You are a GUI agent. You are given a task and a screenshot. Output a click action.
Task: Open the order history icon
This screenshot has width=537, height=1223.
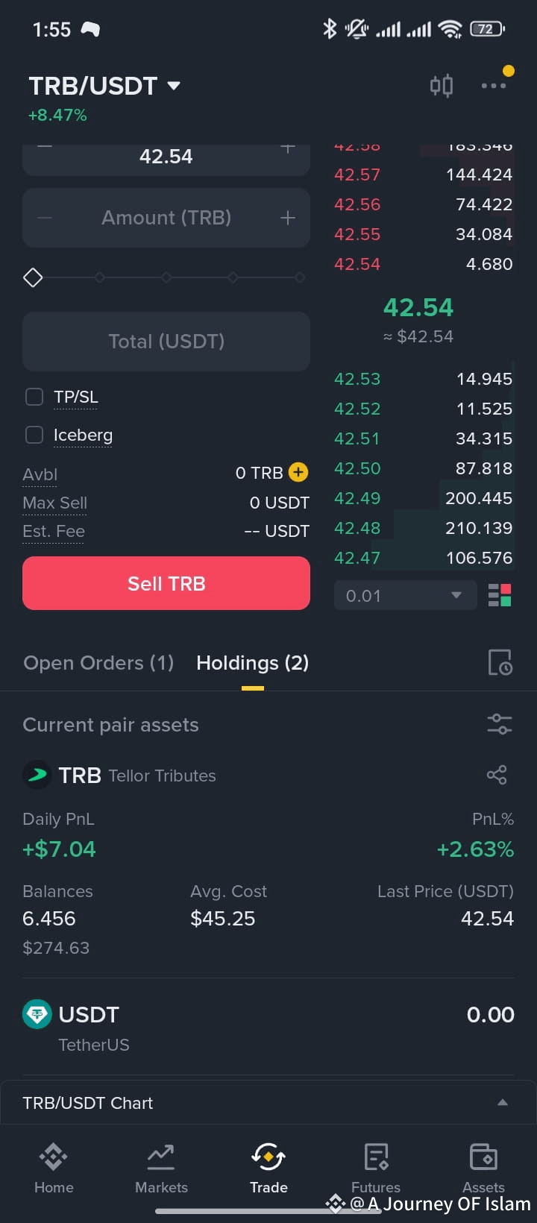(x=500, y=662)
